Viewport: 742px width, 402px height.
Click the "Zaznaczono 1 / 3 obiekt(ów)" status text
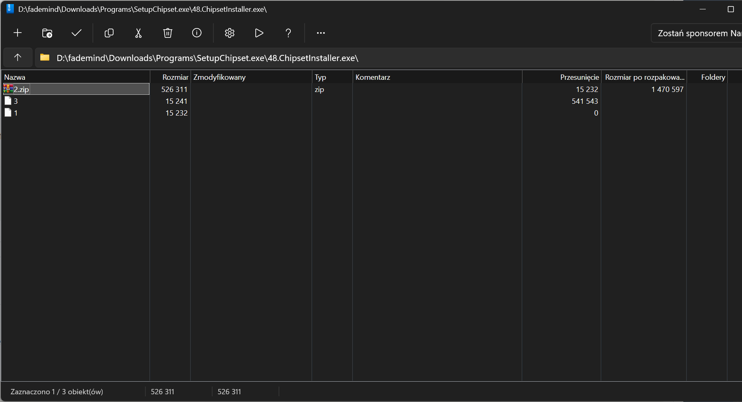(x=57, y=392)
